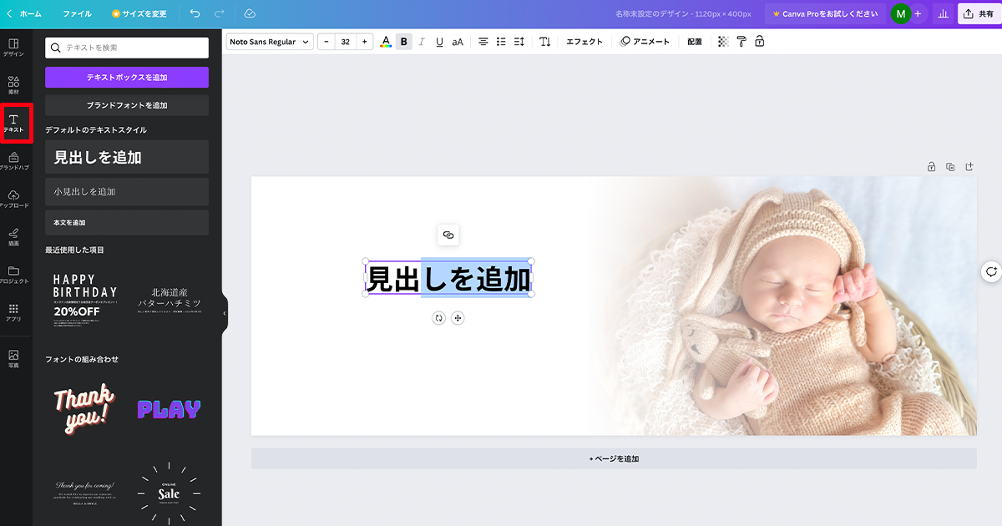Open the 写真 photo panel
This screenshot has width=1002, height=526.
click(x=14, y=355)
